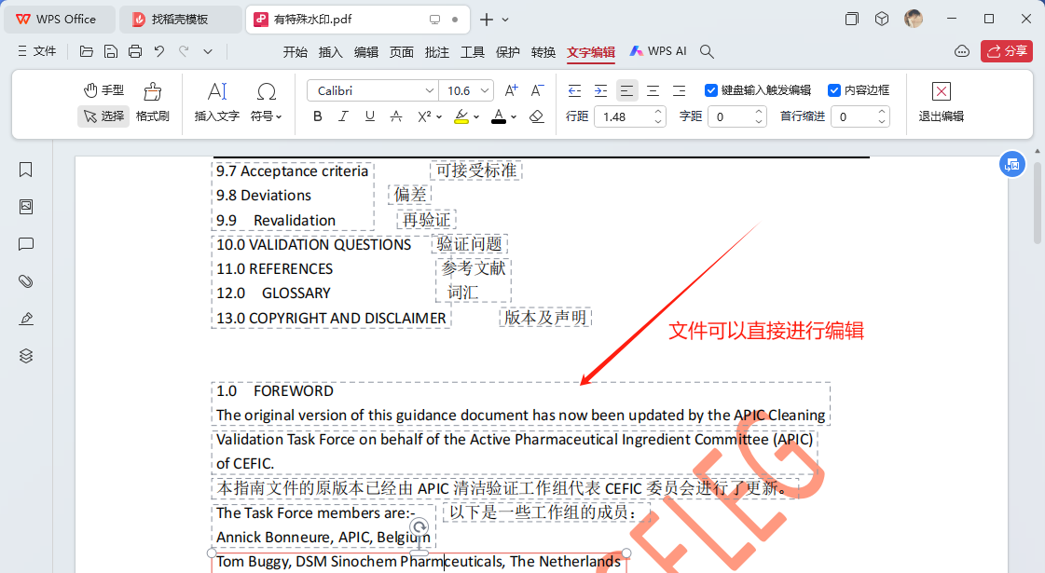Align text right
This screenshot has height=573, width=1045.
(x=680, y=90)
